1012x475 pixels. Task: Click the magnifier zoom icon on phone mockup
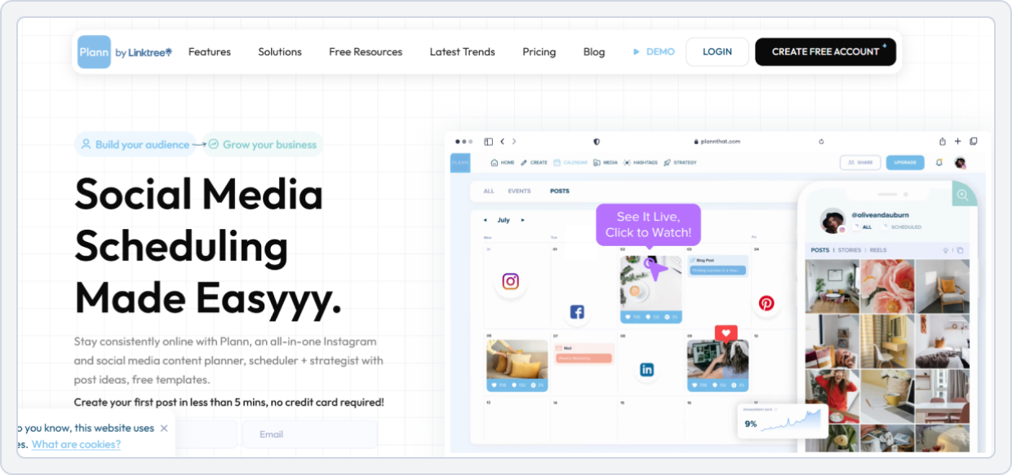point(963,195)
